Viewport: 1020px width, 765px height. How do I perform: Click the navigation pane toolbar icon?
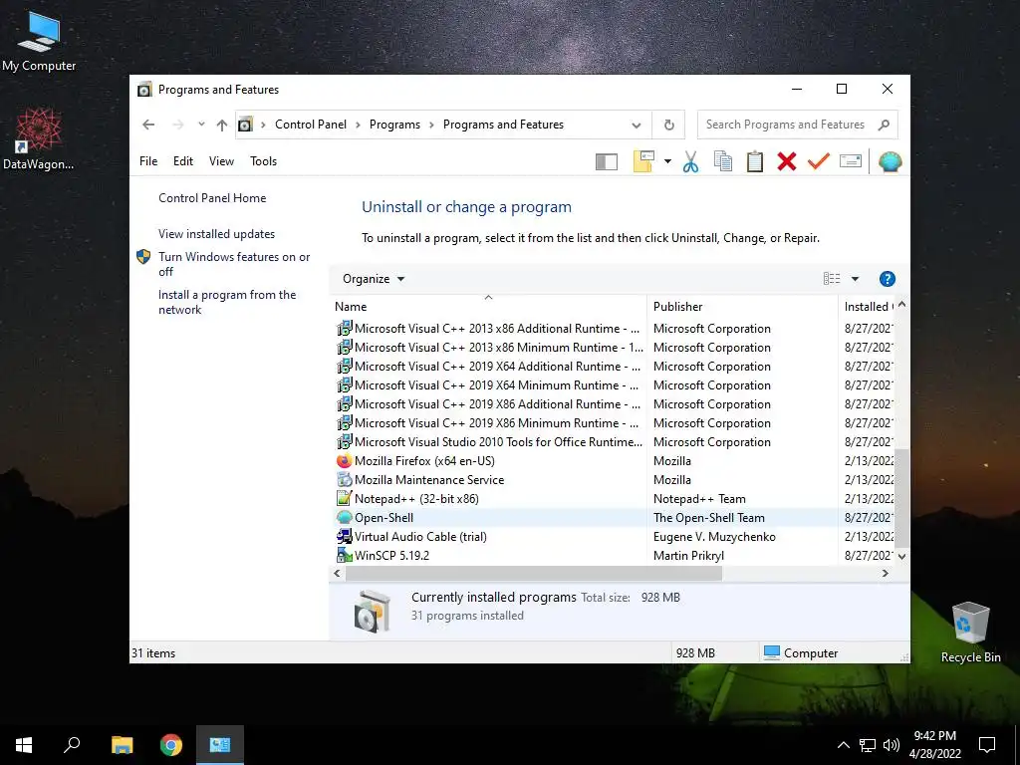tap(606, 161)
